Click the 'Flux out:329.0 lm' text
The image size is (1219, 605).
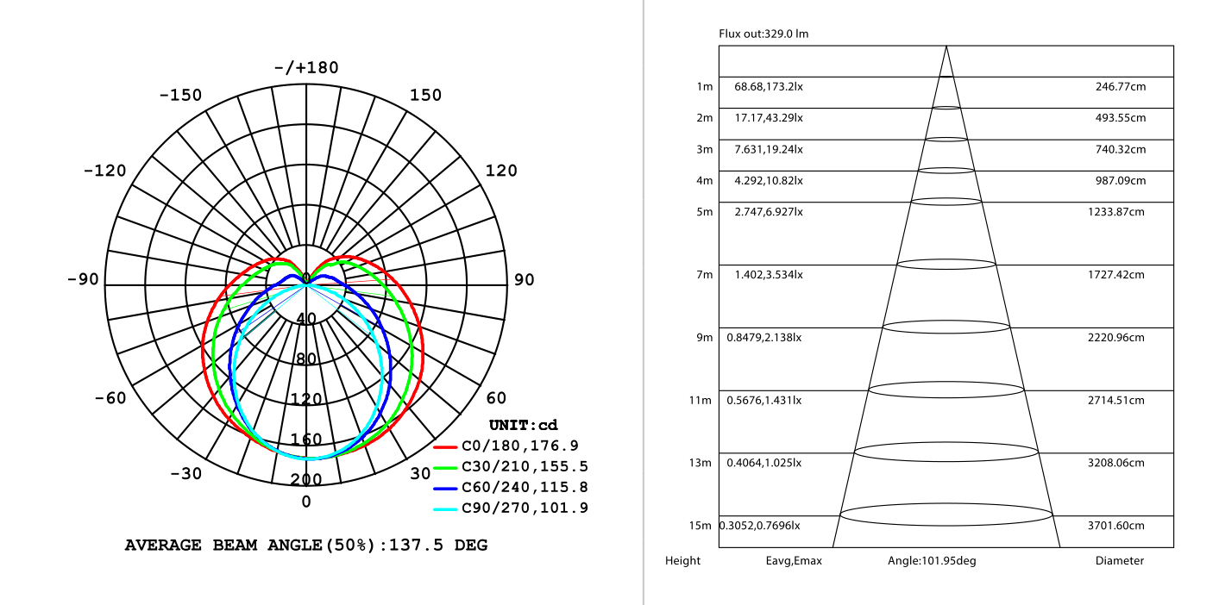[763, 34]
